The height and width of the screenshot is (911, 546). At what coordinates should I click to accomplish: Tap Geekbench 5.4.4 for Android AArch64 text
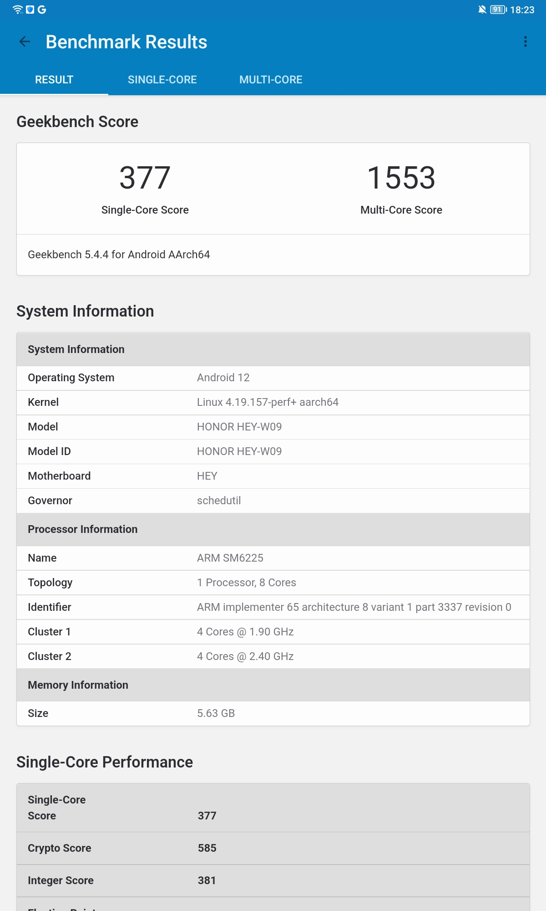point(119,255)
